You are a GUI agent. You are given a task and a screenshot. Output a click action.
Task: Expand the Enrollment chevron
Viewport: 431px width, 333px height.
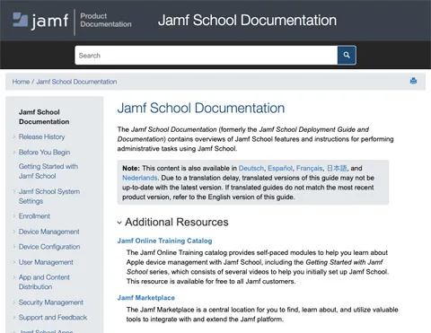(14, 216)
